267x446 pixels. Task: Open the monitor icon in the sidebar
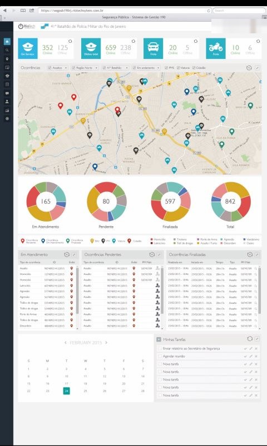(x=7, y=67)
